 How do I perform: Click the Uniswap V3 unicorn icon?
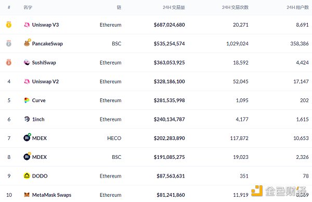tap(27, 24)
